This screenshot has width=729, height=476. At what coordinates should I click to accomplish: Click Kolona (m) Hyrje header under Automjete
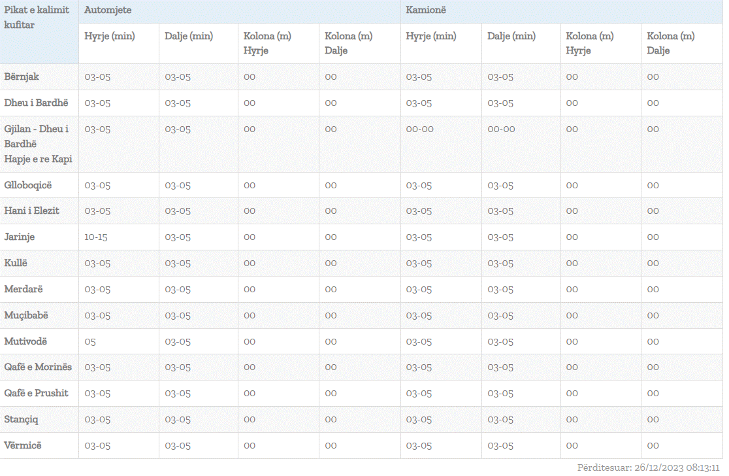(x=267, y=43)
